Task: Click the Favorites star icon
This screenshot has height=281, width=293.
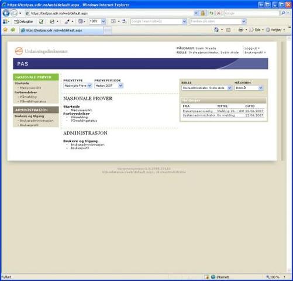Action: click(x=5, y=30)
